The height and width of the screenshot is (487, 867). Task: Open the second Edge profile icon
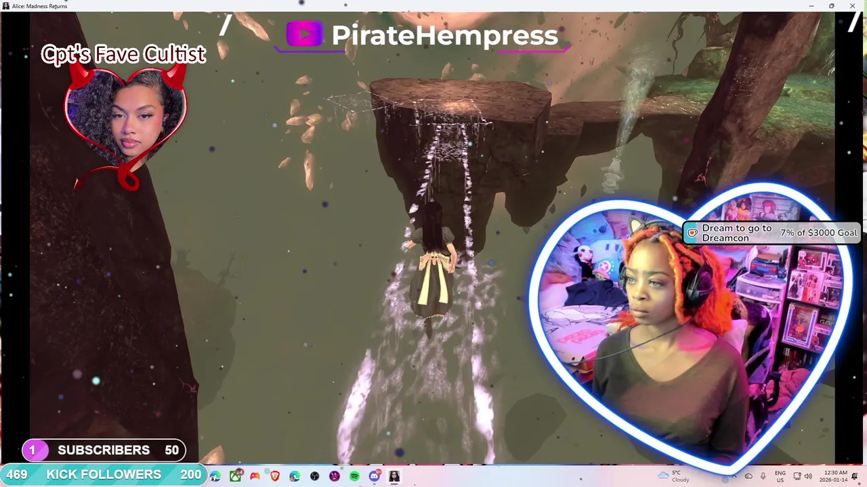295,476
